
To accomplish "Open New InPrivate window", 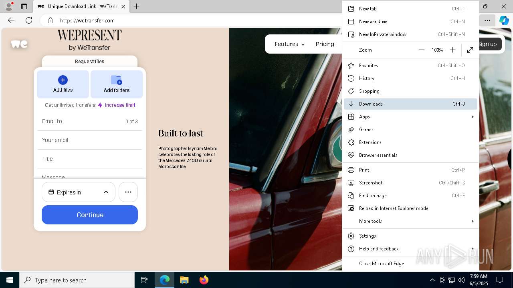I will tap(410, 34).
